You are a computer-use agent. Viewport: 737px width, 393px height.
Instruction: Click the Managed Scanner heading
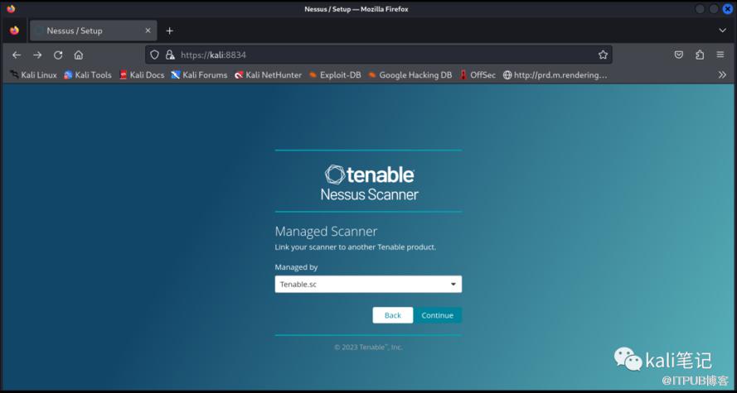click(326, 231)
